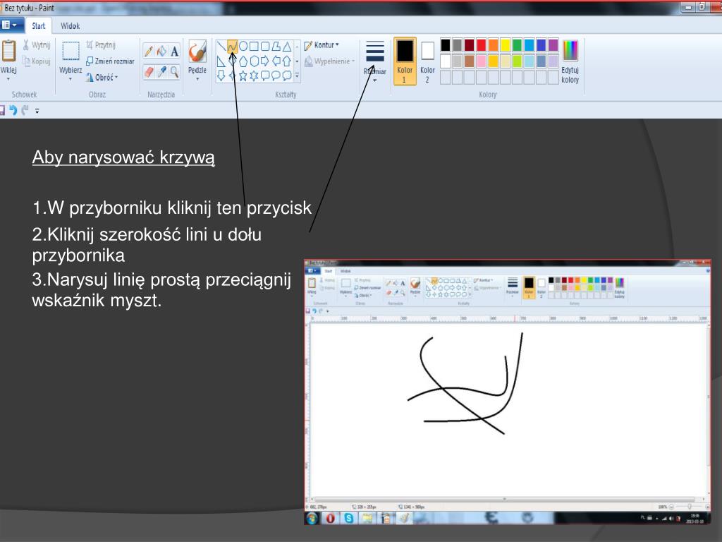Choose the Up arrow shape in top gallery
The width and height of the screenshot is (722, 542).
point(287,61)
